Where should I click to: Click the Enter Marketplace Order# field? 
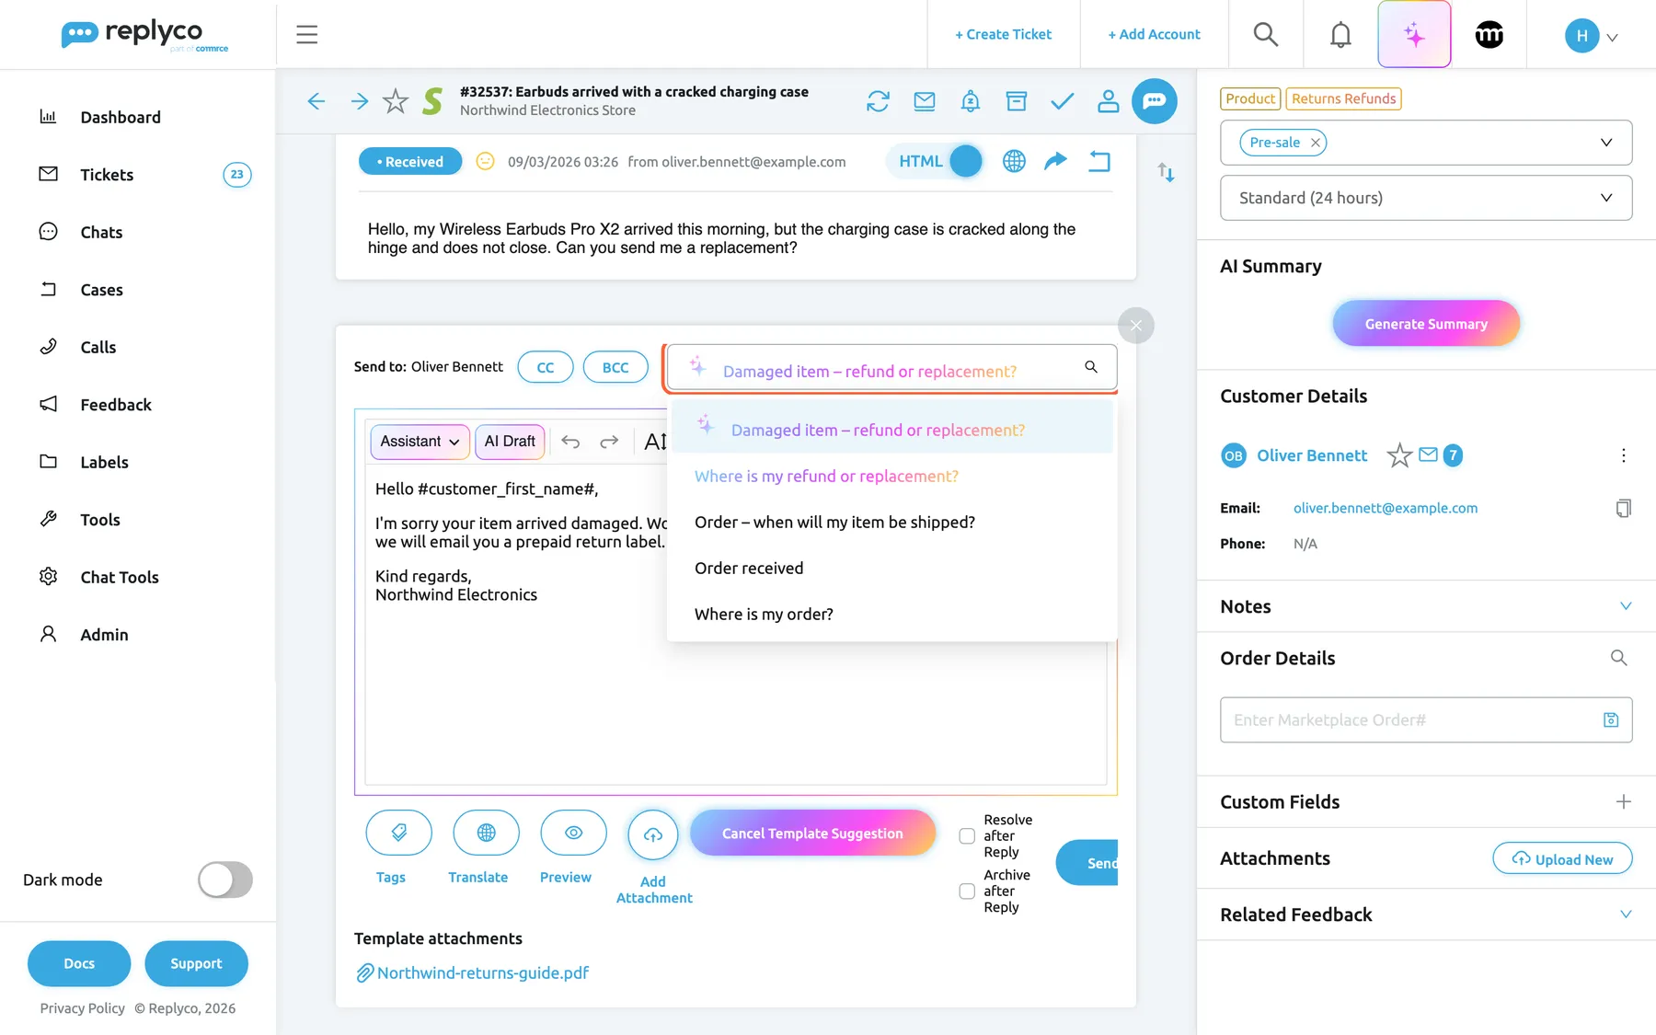tap(1426, 720)
